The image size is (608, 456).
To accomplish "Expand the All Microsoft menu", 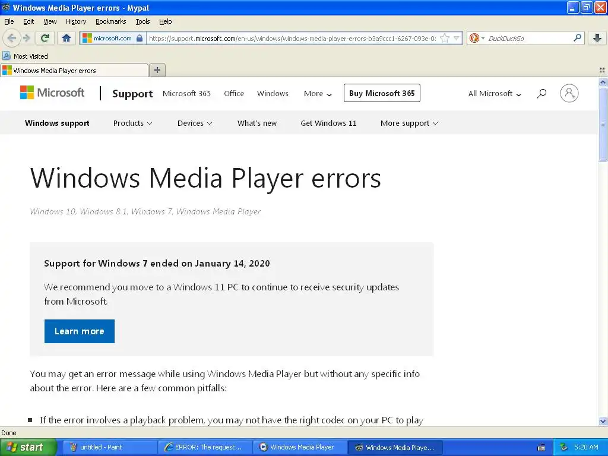I will 495,93.
